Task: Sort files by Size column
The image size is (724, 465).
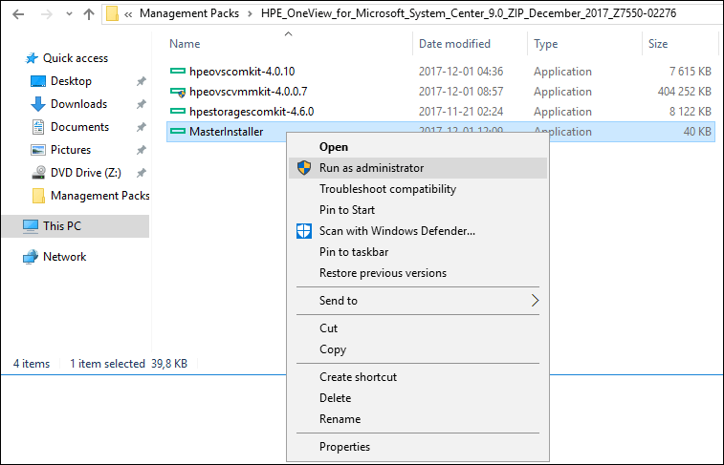Action: [x=658, y=44]
